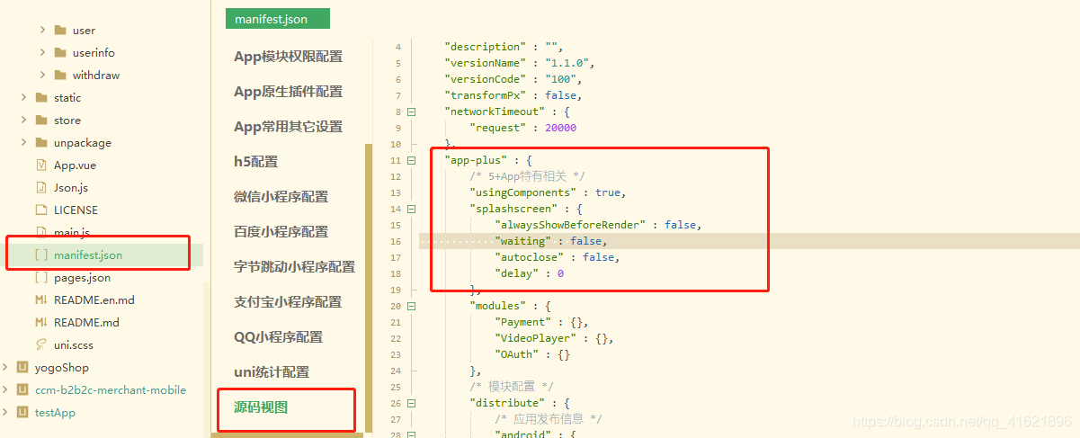Collapse the app-plus code block

point(412,160)
